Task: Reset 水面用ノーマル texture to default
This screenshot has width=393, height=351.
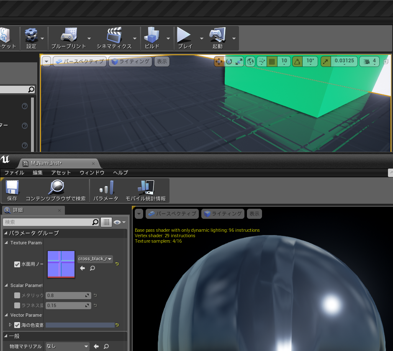Action: 117,264
